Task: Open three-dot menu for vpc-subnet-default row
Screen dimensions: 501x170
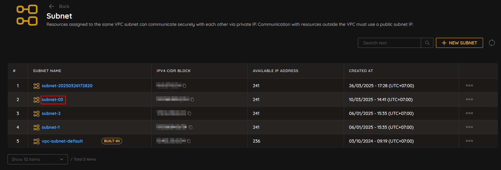Action: (469, 141)
